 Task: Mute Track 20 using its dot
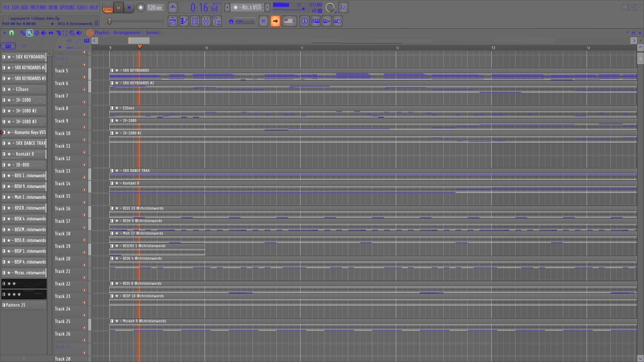pyautogui.click(x=84, y=265)
